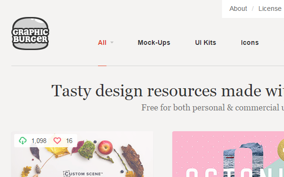Click the GraphicBurger burger logo
The image size is (284, 177).
30,34
